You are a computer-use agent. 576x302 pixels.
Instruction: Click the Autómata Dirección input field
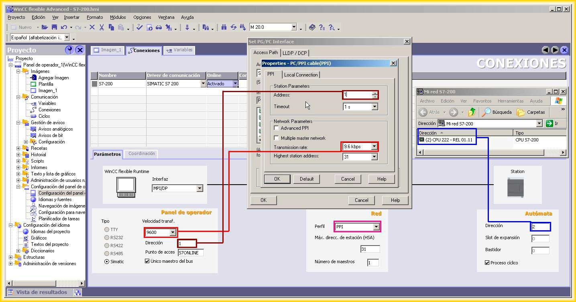[540, 227]
